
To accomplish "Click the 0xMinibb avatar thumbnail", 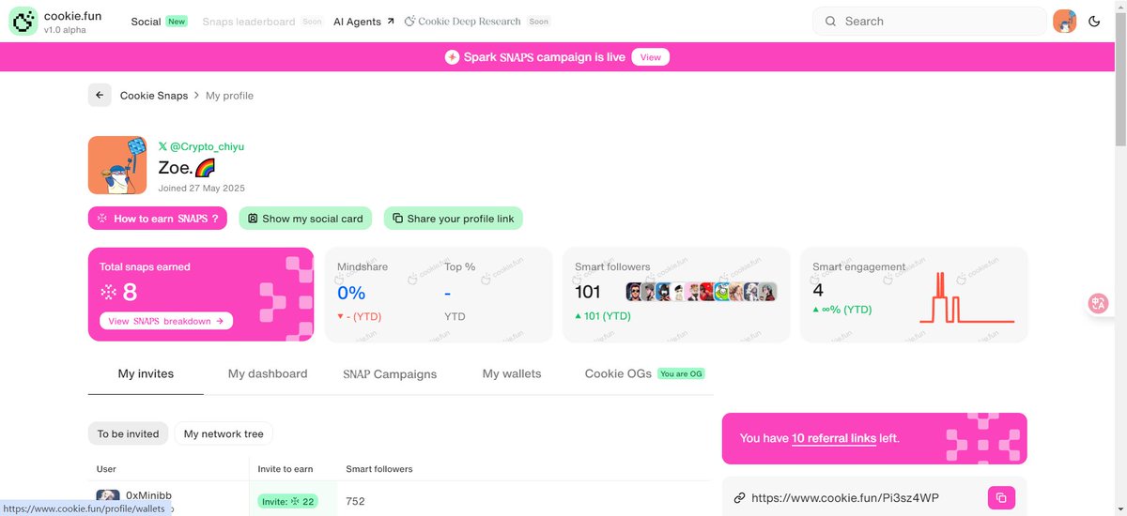I will click(107, 498).
